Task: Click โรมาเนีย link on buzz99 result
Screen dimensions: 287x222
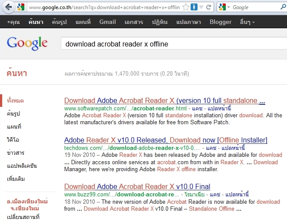Action: coord(195,194)
